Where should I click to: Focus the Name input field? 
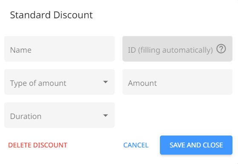point(60,49)
